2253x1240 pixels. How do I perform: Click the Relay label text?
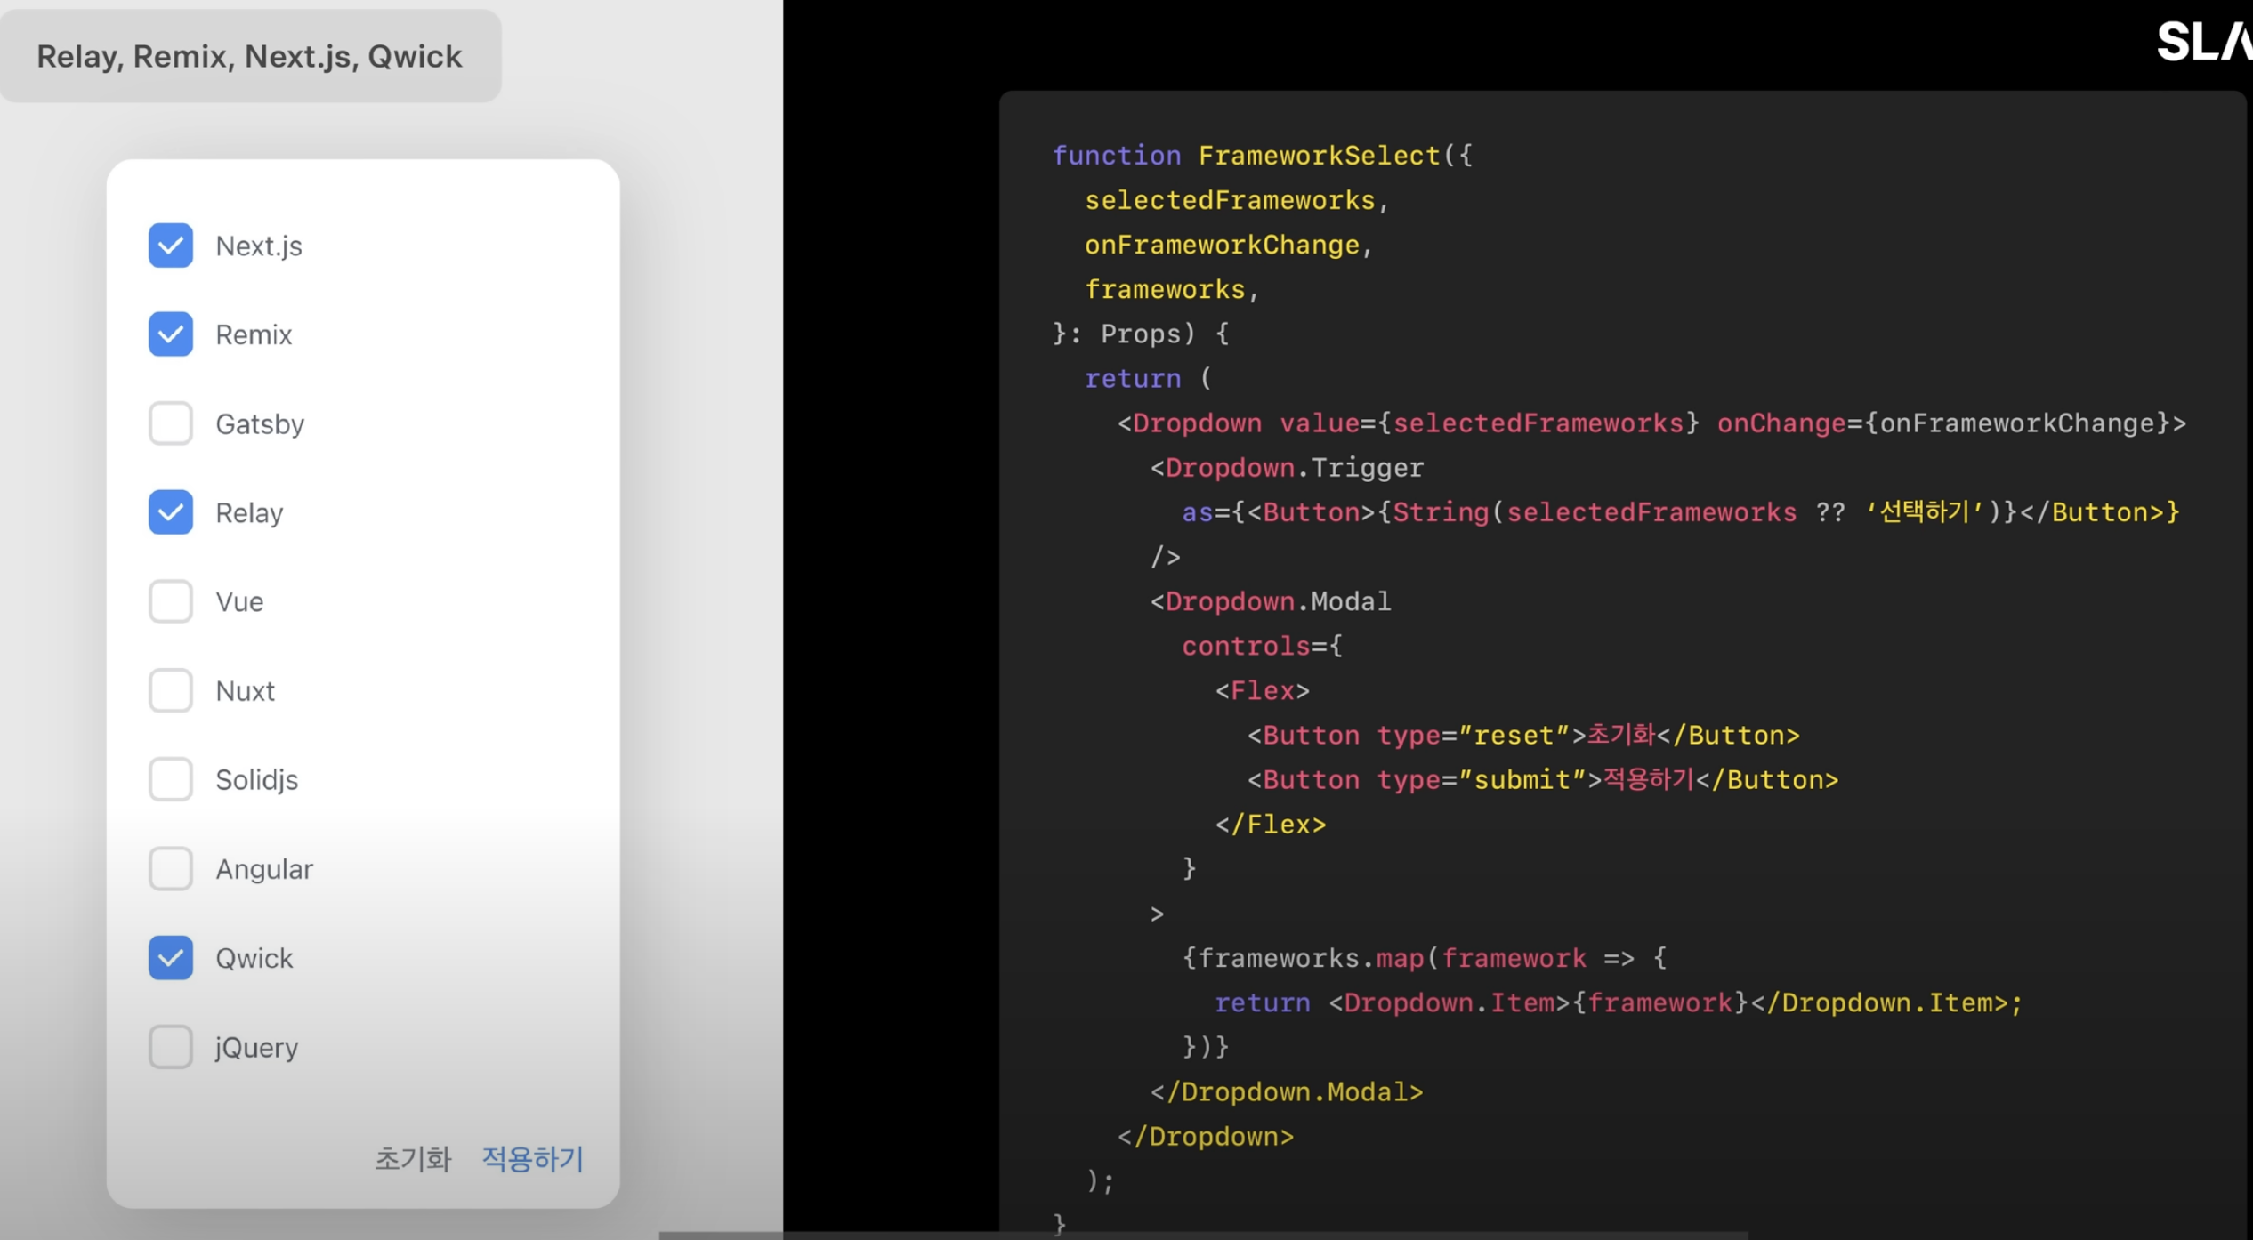click(249, 513)
